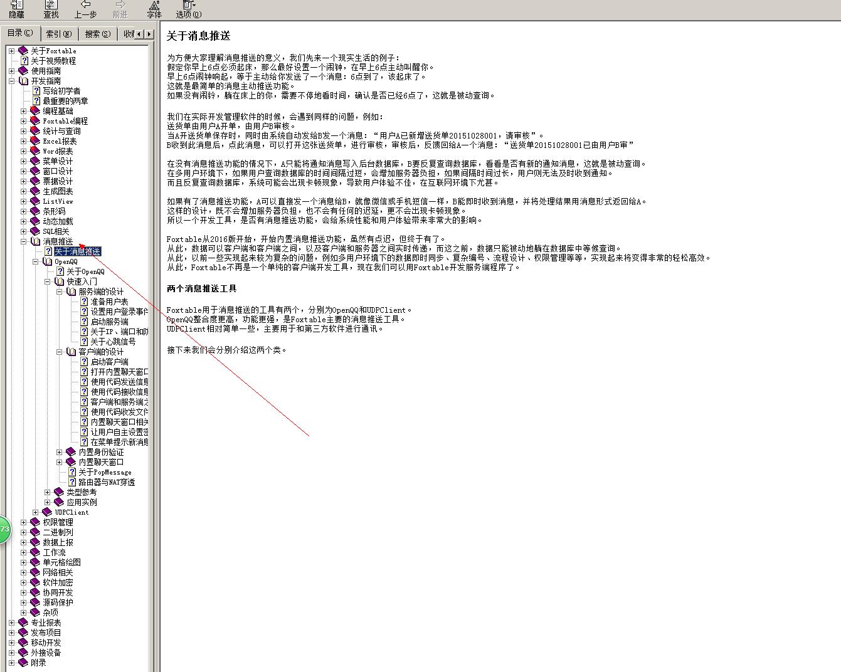Image resolution: width=841 pixels, height=672 pixels.
Task: Open the 字体 (Font) toolbar icon
Action: click(x=154, y=5)
